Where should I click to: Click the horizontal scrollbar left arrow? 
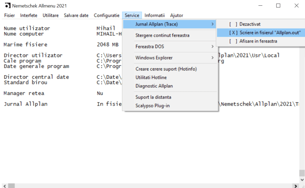coord(5,186)
